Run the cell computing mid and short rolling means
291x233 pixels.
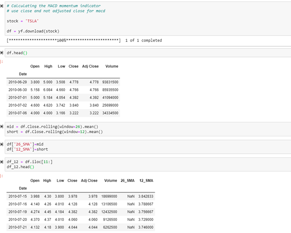pos(2,127)
